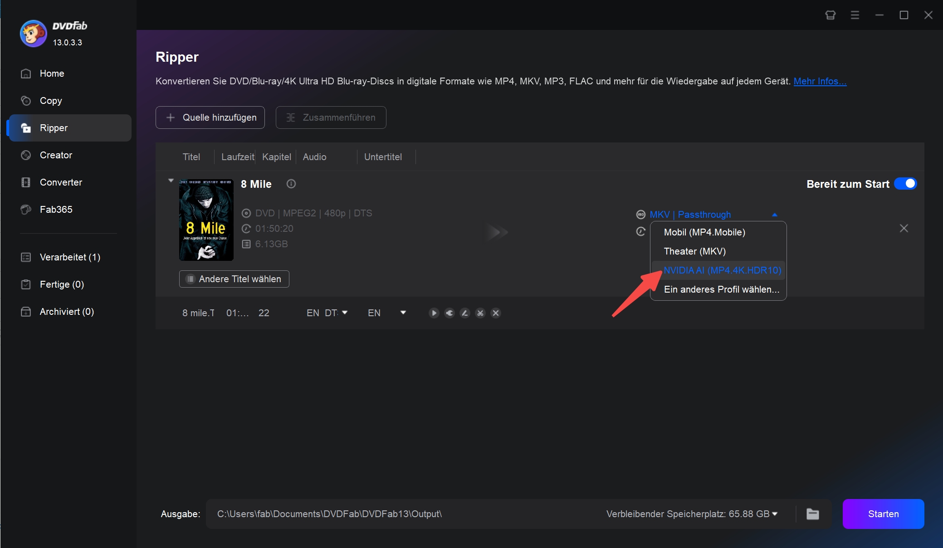Collapse the 8 Mile title row arrow
Image resolution: width=943 pixels, height=548 pixels.
point(171,181)
